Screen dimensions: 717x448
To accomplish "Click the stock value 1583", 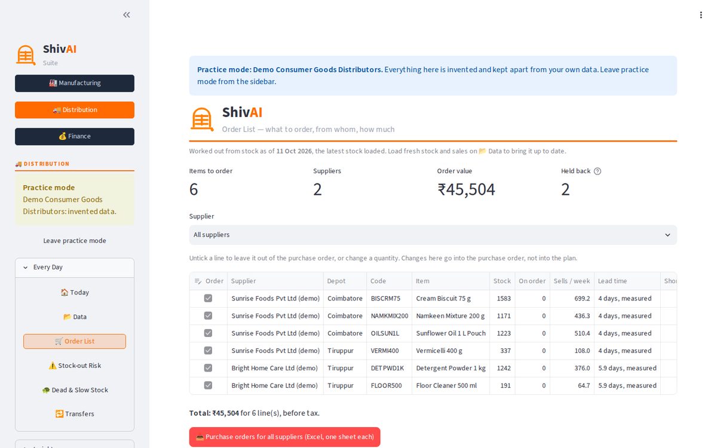I will (x=502, y=298).
